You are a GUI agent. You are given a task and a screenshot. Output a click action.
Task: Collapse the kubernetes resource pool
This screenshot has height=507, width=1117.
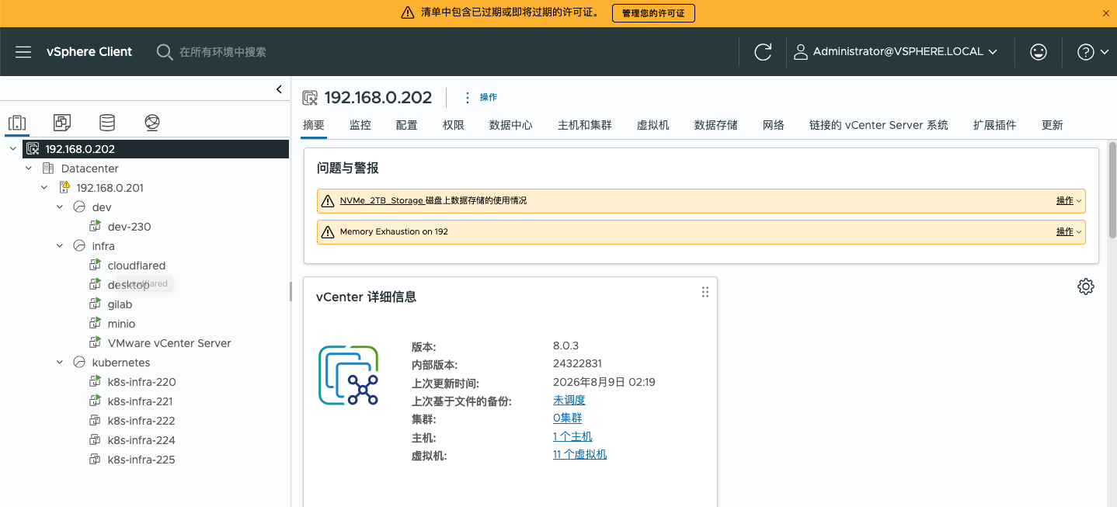tap(60, 363)
